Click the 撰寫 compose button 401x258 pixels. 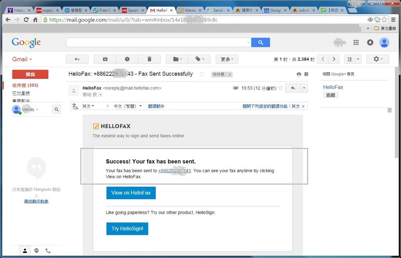[x=30, y=74]
